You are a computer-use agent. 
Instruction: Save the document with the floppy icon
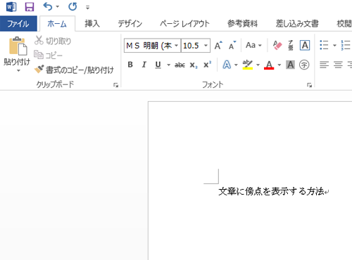(x=30, y=7)
